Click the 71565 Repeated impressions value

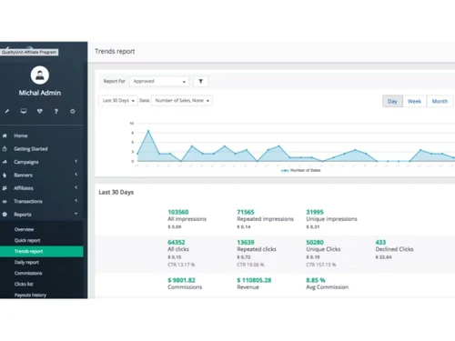[x=246, y=212]
